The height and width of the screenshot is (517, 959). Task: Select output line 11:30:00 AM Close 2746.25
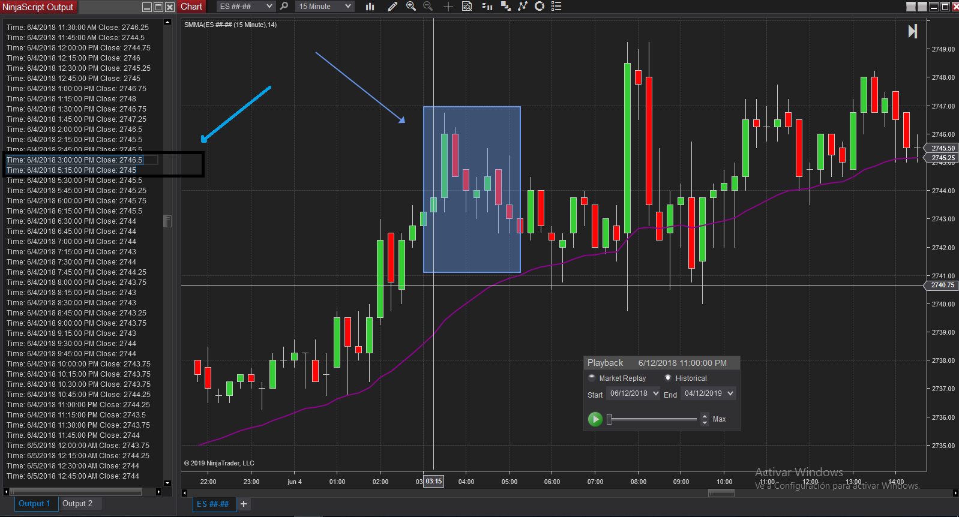coord(77,28)
